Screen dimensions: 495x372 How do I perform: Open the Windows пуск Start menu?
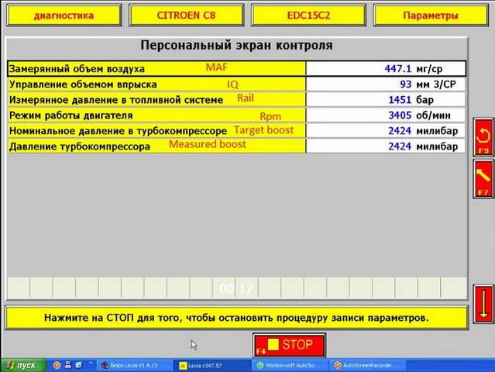(21, 364)
